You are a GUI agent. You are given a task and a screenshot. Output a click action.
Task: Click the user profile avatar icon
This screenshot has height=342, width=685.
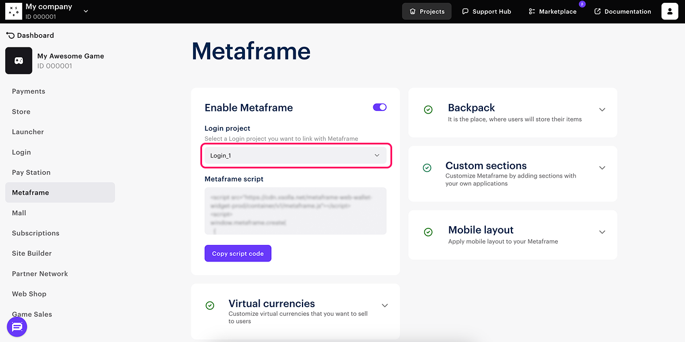click(670, 11)
